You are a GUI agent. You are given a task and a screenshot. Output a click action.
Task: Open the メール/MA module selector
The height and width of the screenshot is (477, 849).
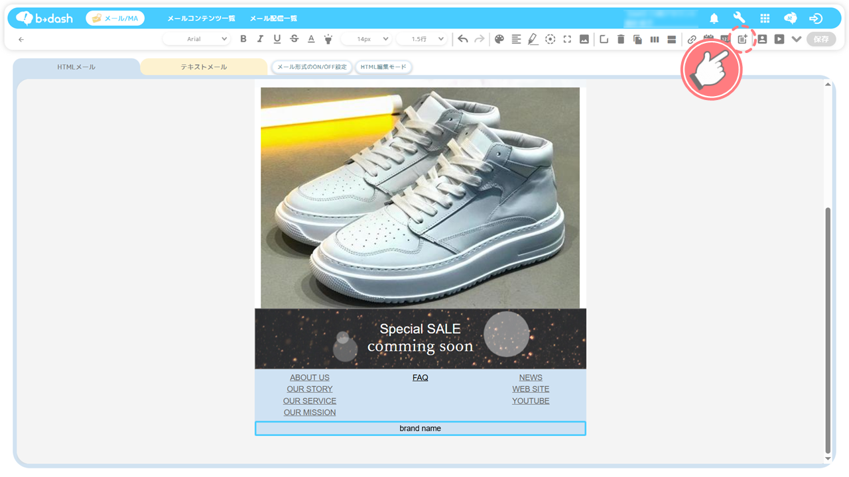tap(115, 18)
